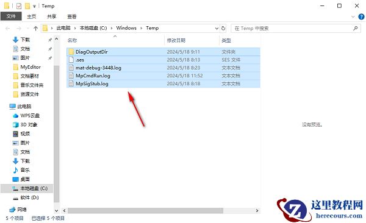
Task: Switch to the 查看 ribbon tab
Action: click(x=72, y=16)
